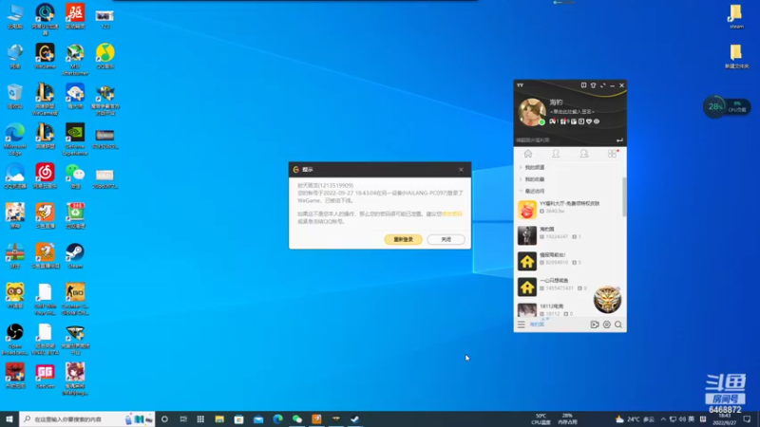
Task: Click the YY channel search input field
Action: 563,139
